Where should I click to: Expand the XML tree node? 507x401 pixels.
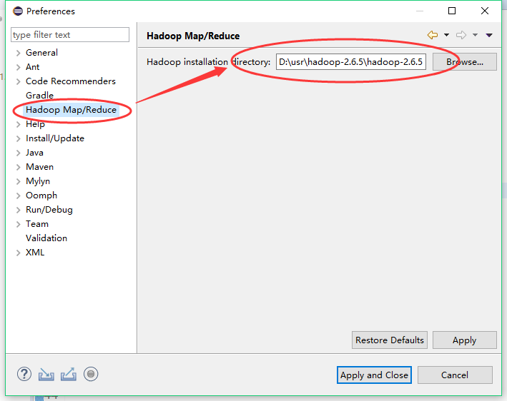click(x=19, y=253)
